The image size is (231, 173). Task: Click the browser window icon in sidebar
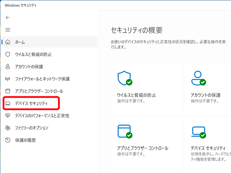8,91
